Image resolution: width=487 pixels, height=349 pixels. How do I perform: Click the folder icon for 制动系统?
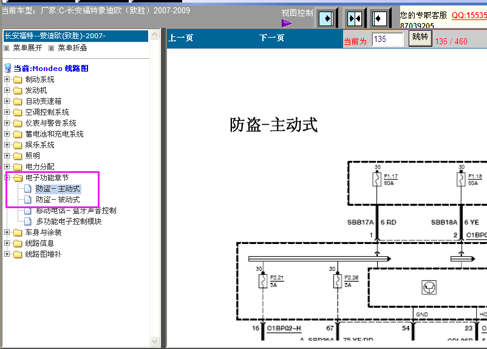pyautogui.click(x=18, y=80)
